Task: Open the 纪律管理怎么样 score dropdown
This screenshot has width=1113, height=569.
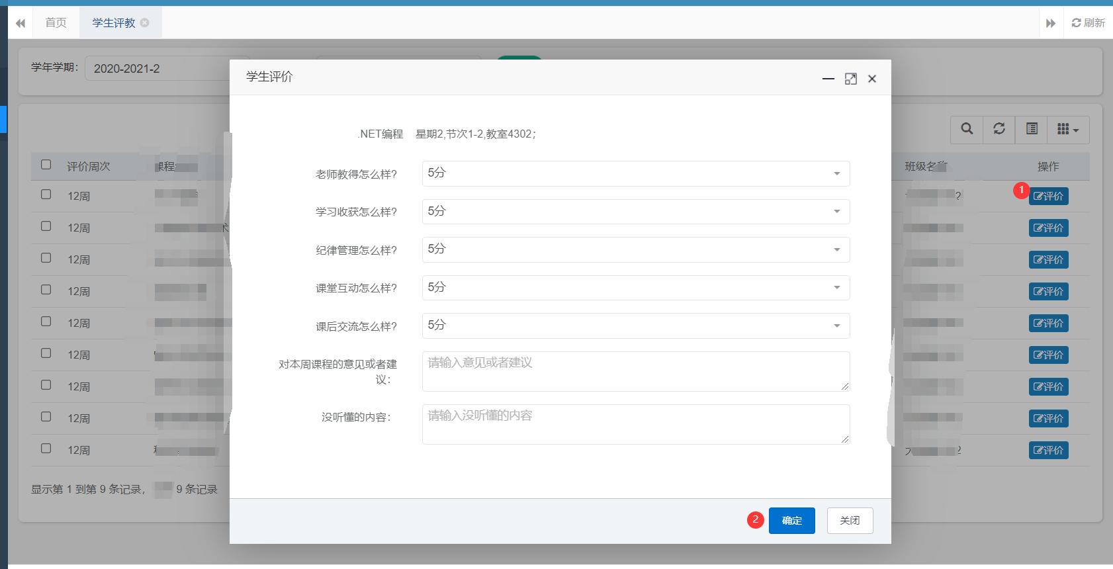Action: (x=636, y=249)
